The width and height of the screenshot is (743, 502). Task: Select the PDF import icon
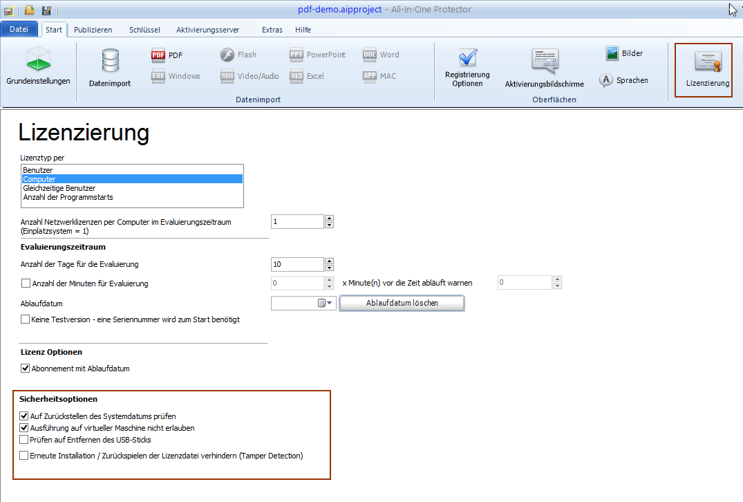tap(158, 55)
